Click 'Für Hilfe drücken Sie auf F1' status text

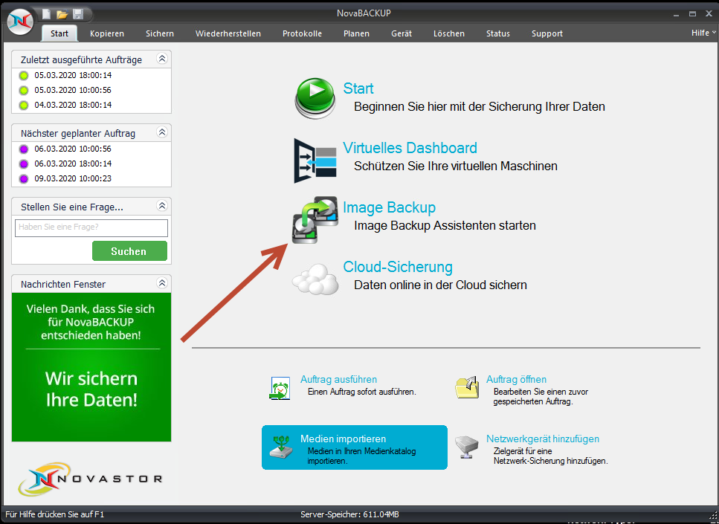click(x=54, y=514)
